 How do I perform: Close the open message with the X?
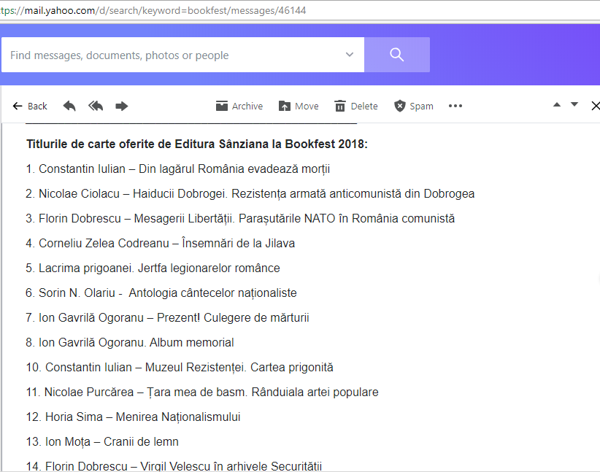[594, 107]
